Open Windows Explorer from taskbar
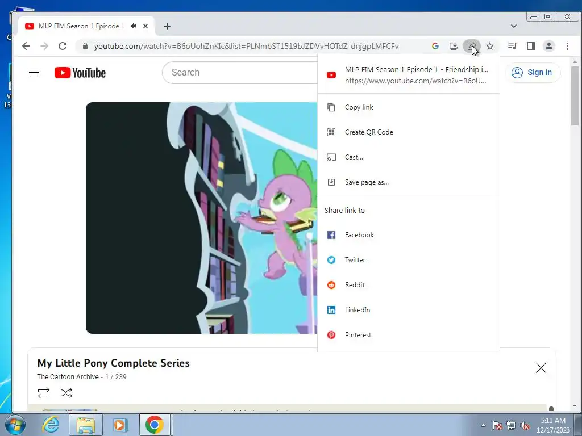Viewport: 582px width, 436px height. click(85, 425)
